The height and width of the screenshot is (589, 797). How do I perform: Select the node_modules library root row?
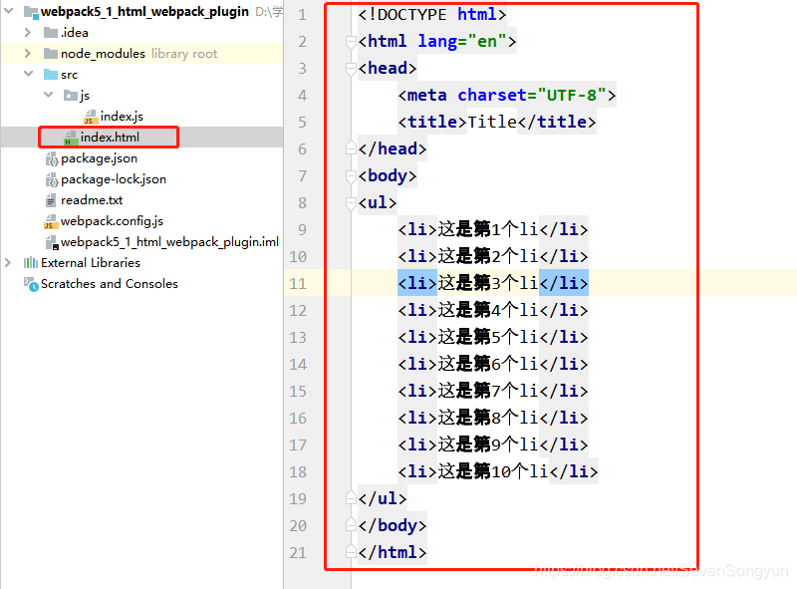pyautogui.click(x=141, y=53)
